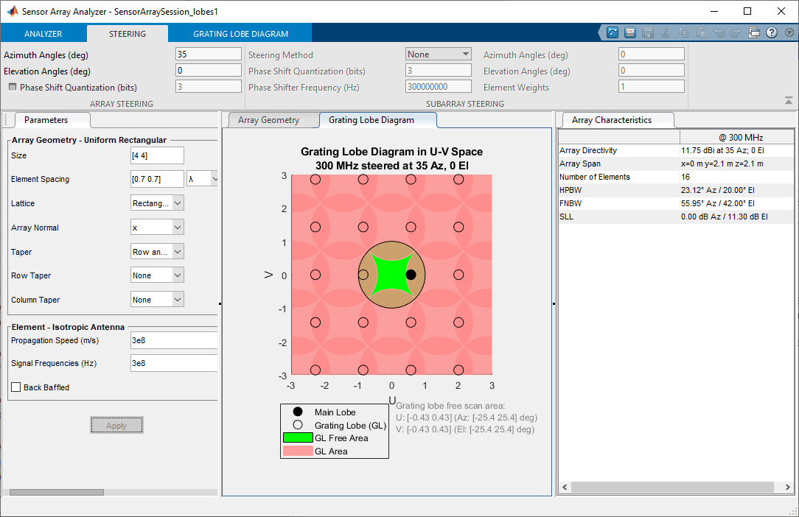This screenshot has width=799, height=517.
Task: Click the Array Directivity row
Action: pyautogui.click(x=676, y=150)
